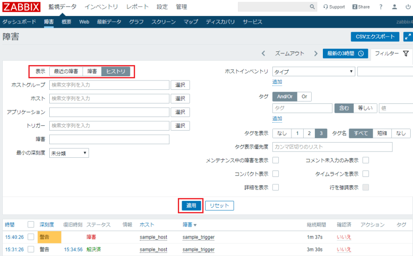The width and height of the screenshot is (413, 256).
Task: Go to next time period arrow
Action: [315, 53]
